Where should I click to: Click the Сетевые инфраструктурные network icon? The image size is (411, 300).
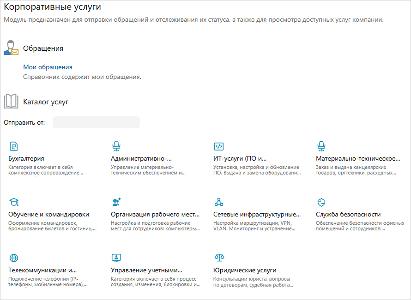219,202
